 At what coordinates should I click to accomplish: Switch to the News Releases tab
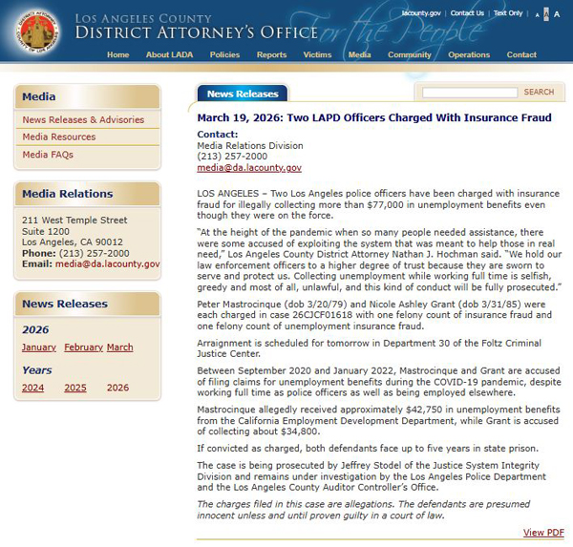click(x=243, y=94)
